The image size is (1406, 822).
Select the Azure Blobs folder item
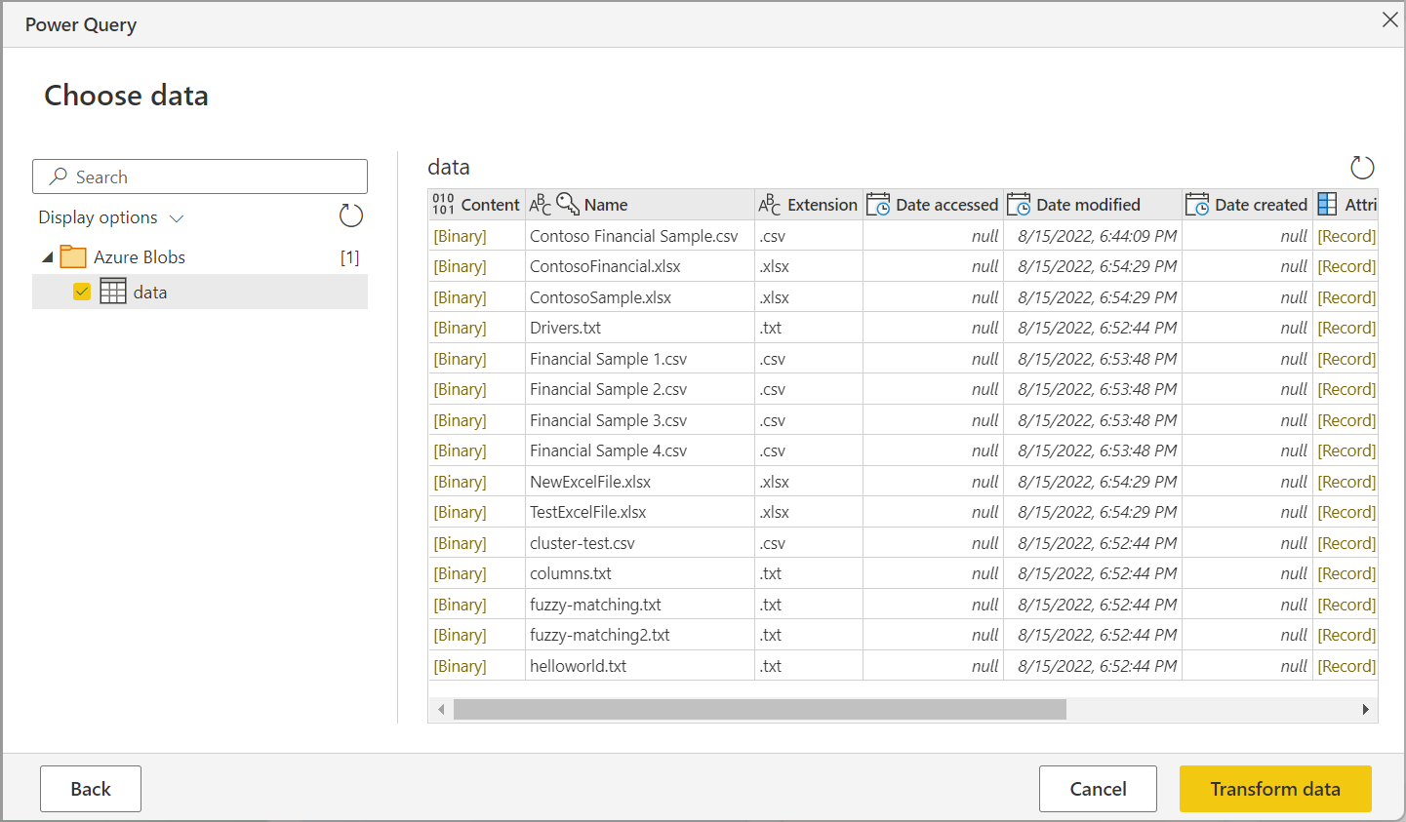139,257
